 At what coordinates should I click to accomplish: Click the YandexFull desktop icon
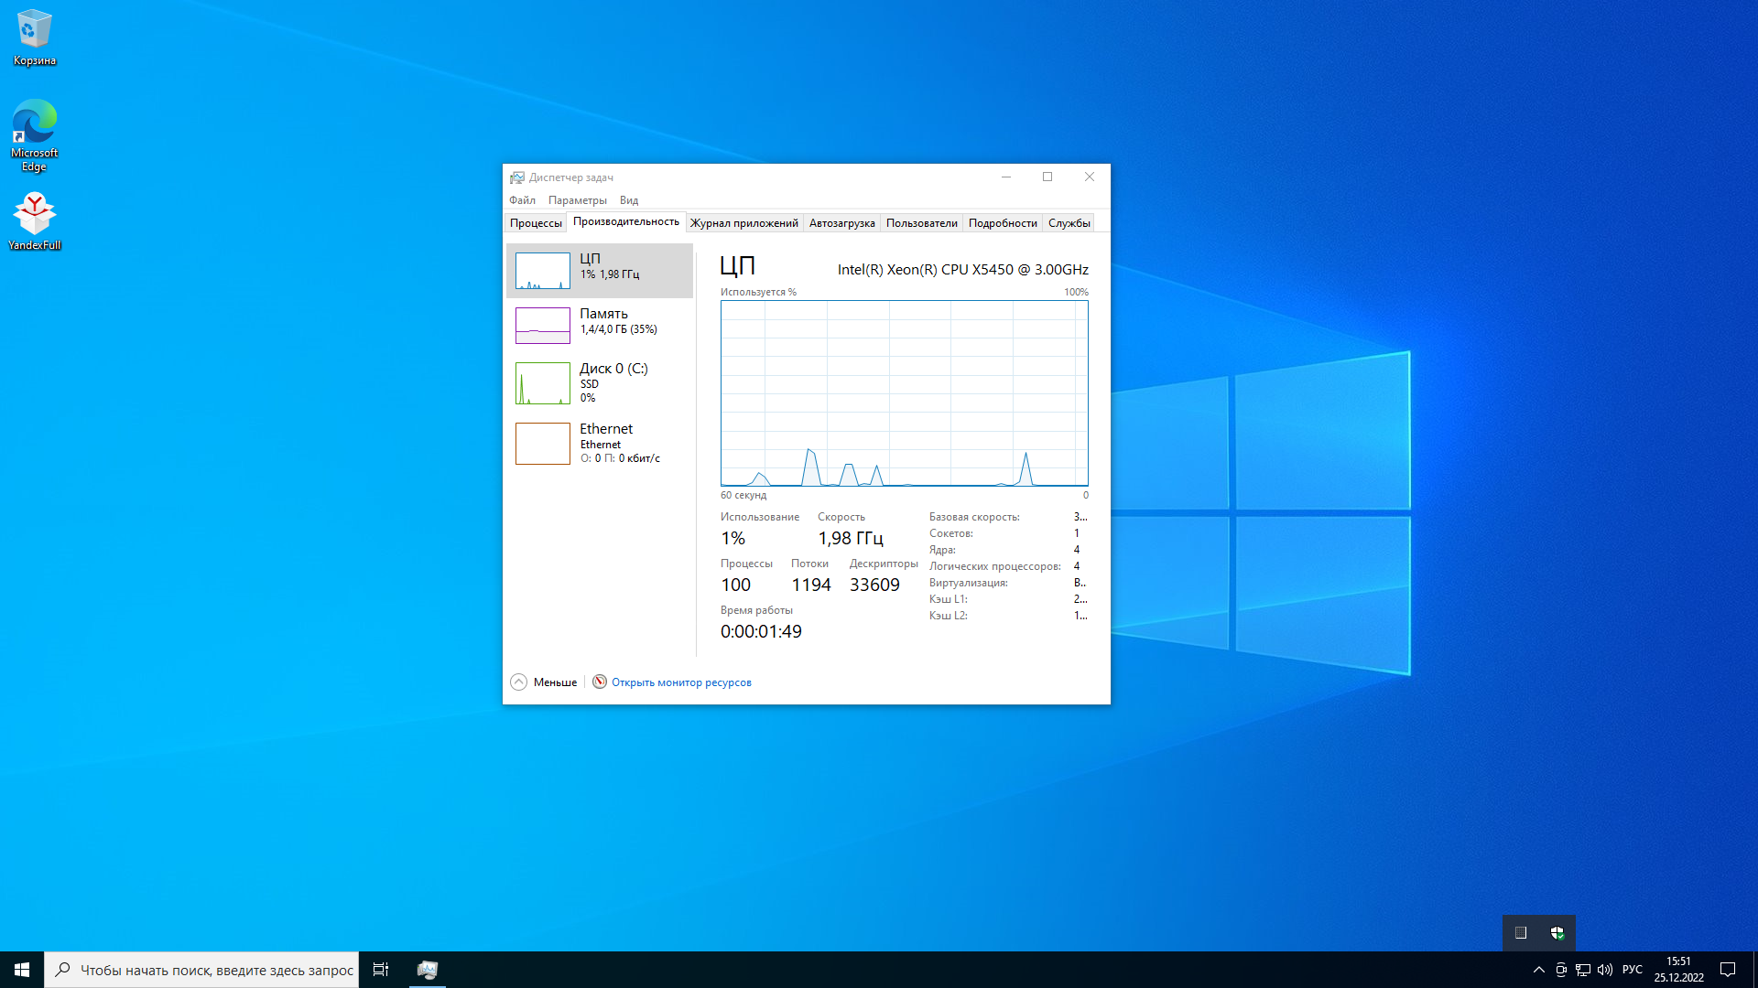35,221
